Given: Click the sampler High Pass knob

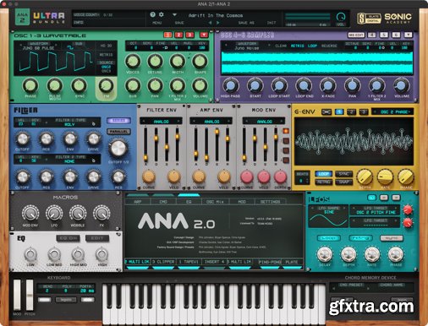Looking at the screenshot, I should (x=230, y=85).
